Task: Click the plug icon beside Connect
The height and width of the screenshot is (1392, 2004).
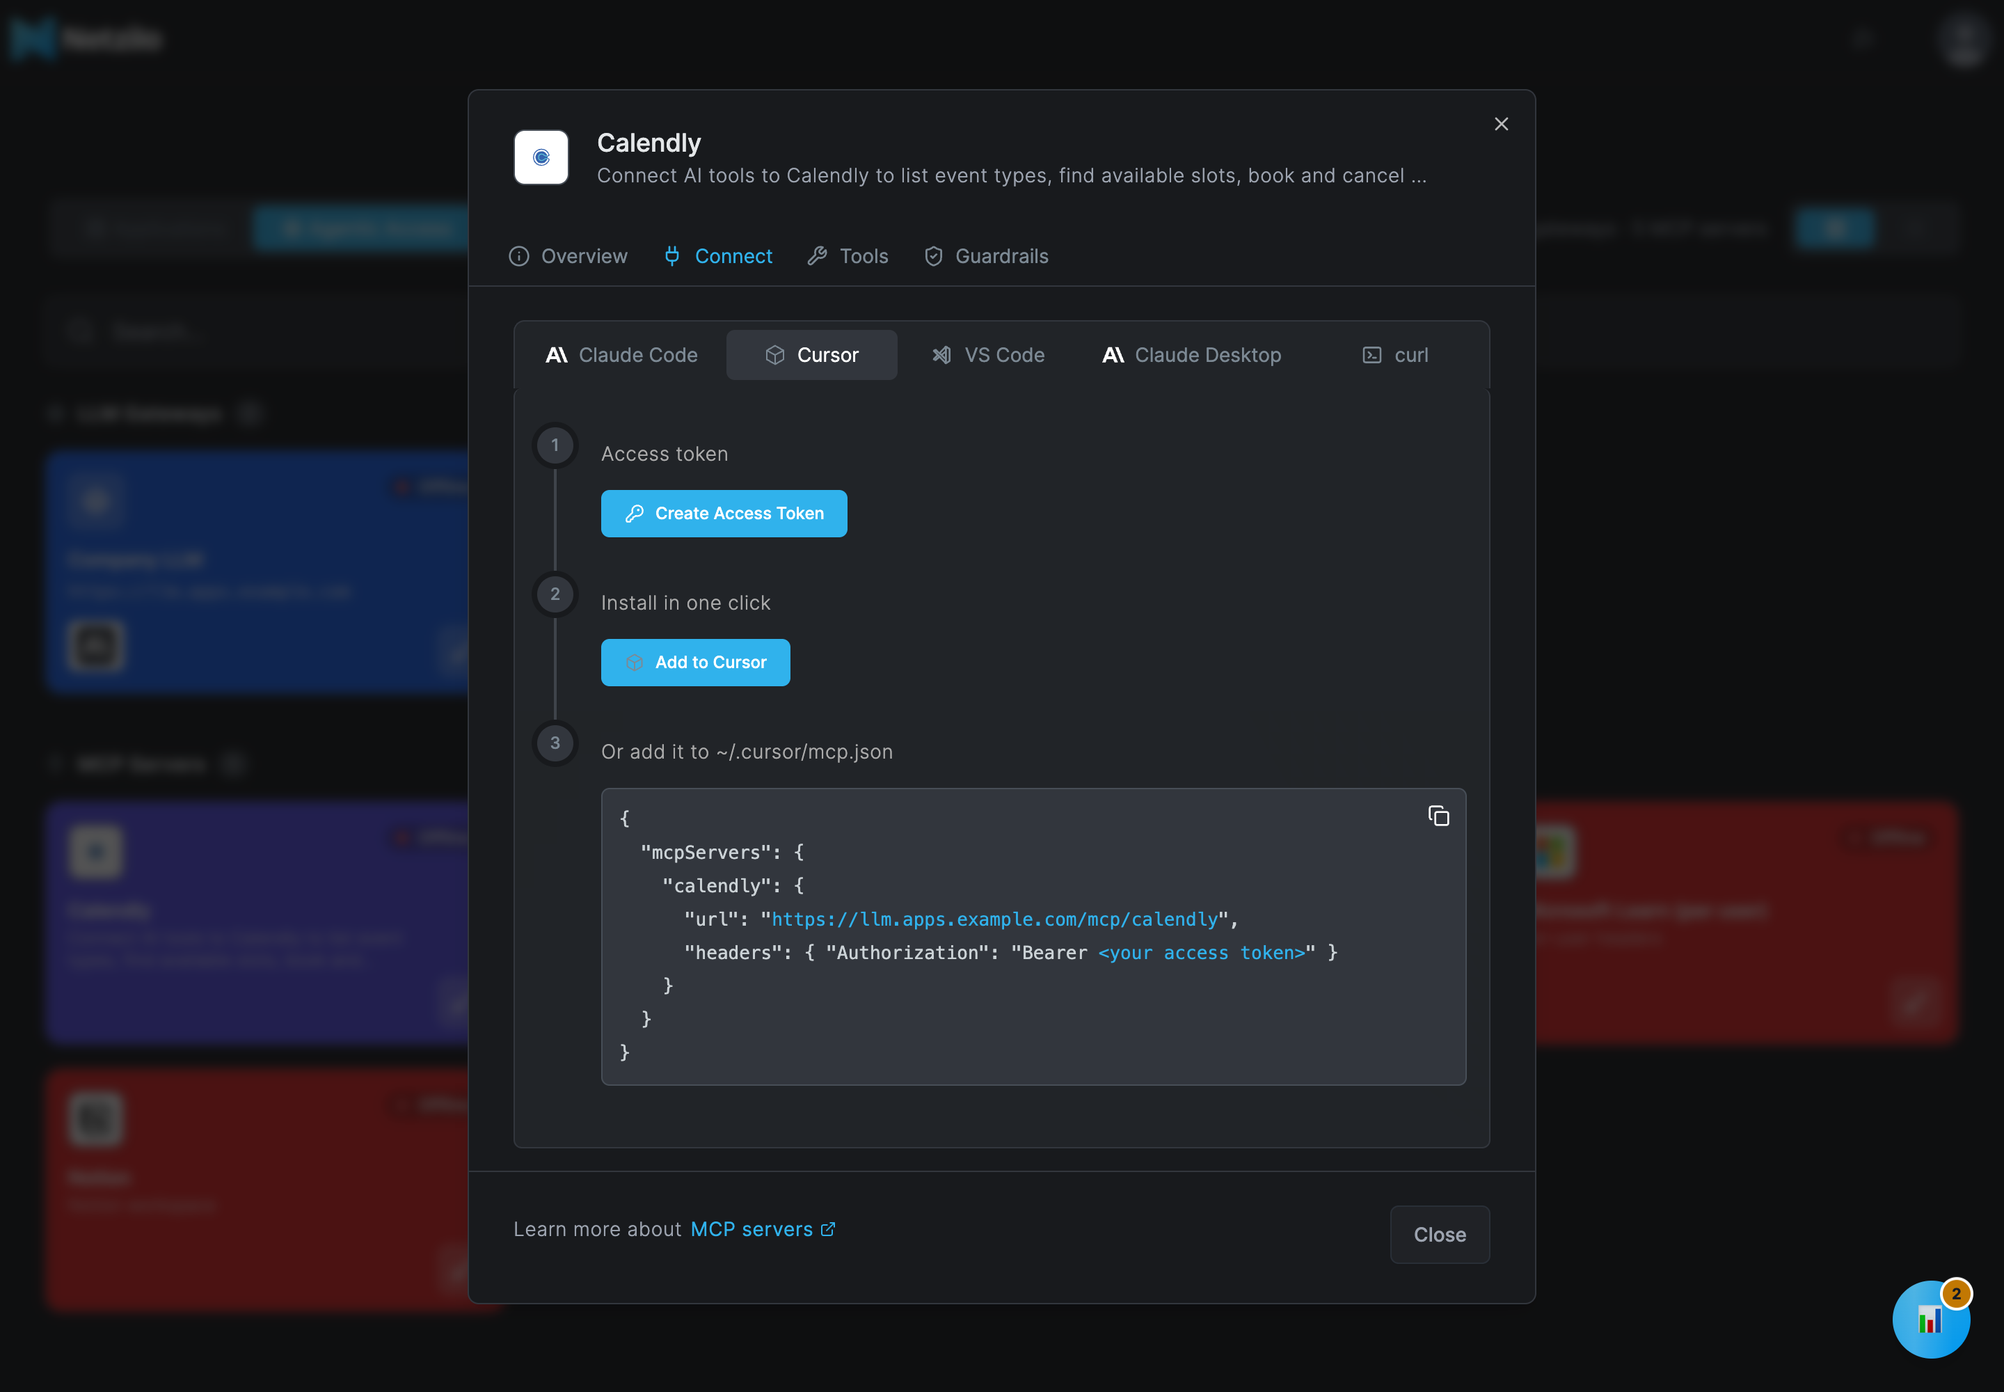Action: 671,255
